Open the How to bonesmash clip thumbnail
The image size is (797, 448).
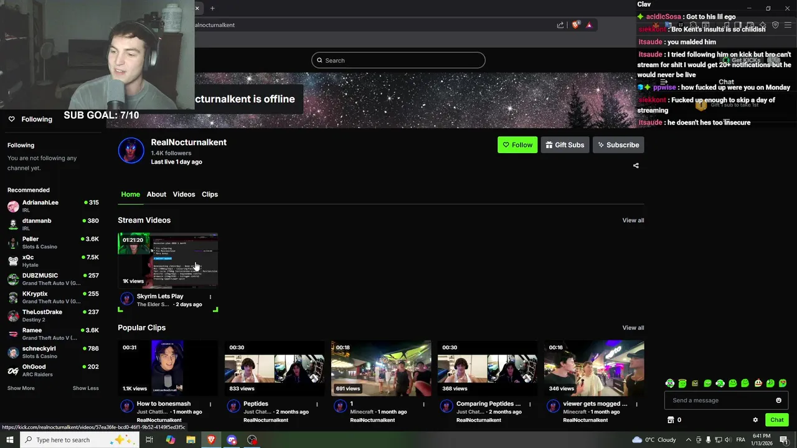(x=168, y=368)
